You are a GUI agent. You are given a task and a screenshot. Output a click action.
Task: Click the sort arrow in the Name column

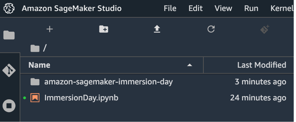pos(189,65)
